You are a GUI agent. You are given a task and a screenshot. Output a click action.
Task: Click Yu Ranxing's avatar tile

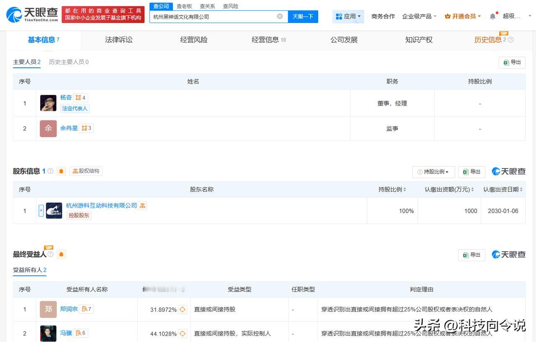pyautogui.click(x=48, y=129)
